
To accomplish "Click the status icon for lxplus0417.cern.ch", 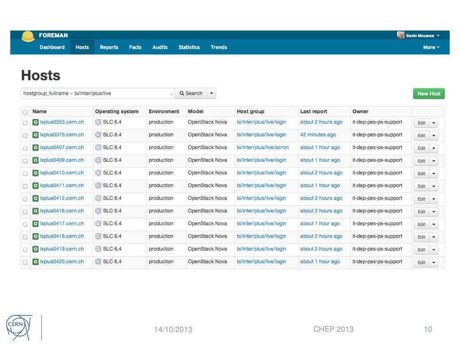I will pyautogui.click(x=35, y=224).
